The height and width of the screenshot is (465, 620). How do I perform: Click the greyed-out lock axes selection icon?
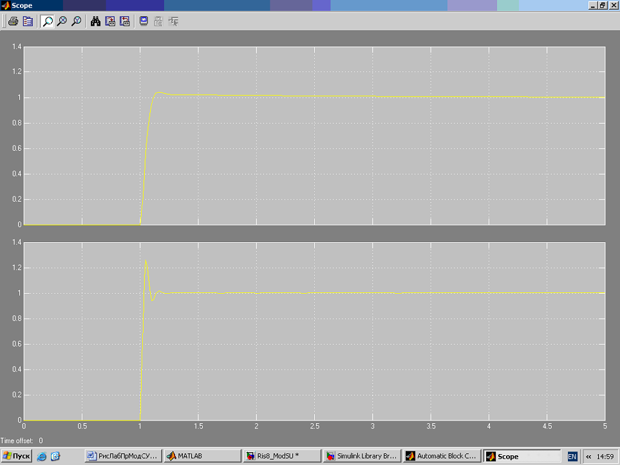pyautogui.click(x=158, y=21)
